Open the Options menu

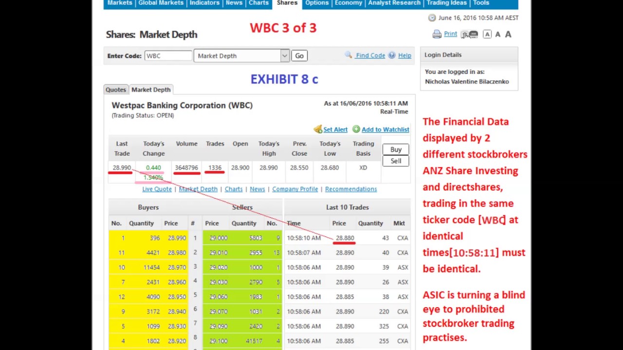click(x=317, y=3)
